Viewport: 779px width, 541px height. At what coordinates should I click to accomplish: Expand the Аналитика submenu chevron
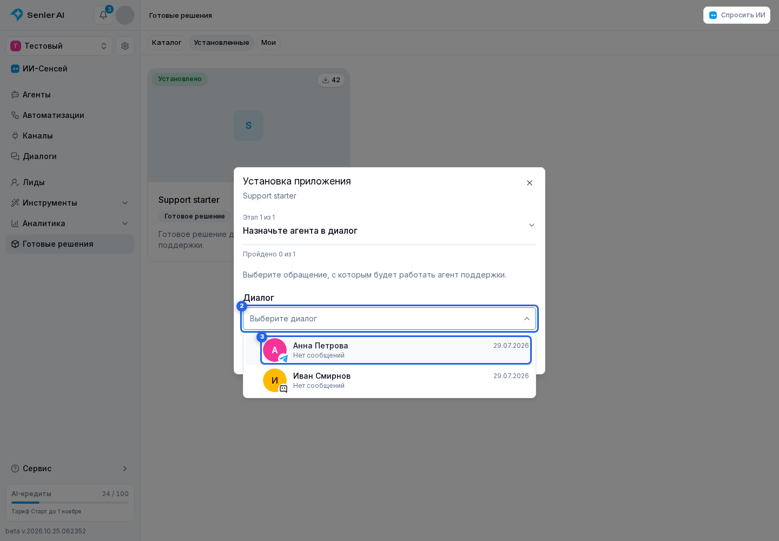tap(125, 223)
